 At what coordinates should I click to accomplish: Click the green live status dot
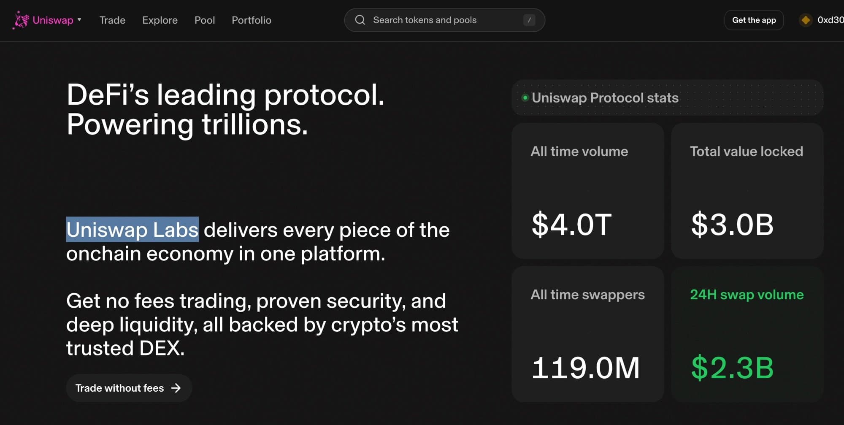click(x=525, y=98)
